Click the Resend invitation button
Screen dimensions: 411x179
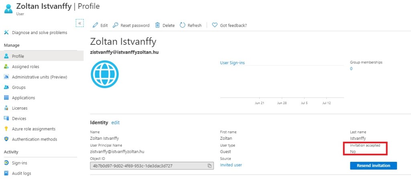point(373,166)
